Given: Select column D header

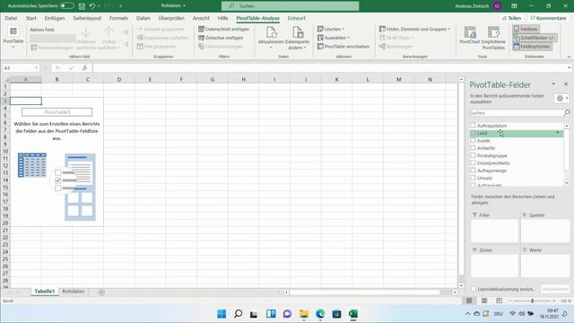Looking at the screenshot, I should tap(119, 80).
